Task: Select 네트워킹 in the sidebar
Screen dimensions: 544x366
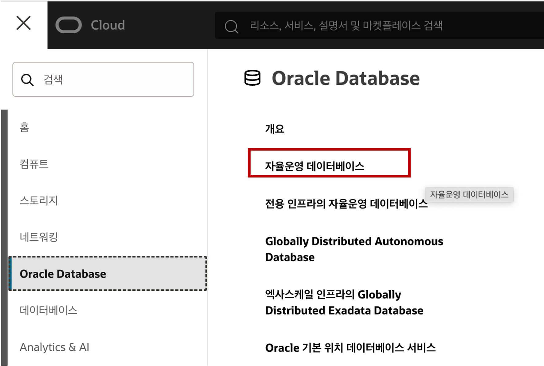Action: click(39, 237)
